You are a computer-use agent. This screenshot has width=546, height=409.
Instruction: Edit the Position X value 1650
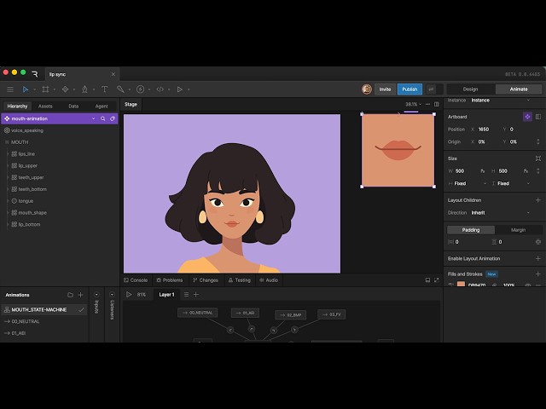coord(484,130)
